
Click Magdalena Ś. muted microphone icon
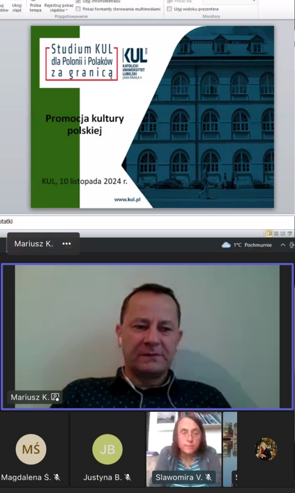tap(57, 477)
